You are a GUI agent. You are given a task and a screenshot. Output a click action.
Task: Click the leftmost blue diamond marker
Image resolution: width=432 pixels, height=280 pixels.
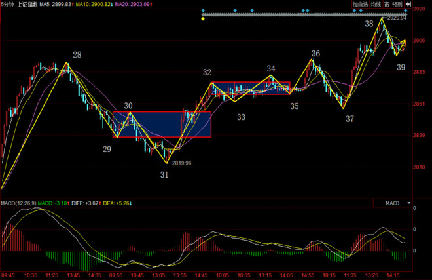203,10
